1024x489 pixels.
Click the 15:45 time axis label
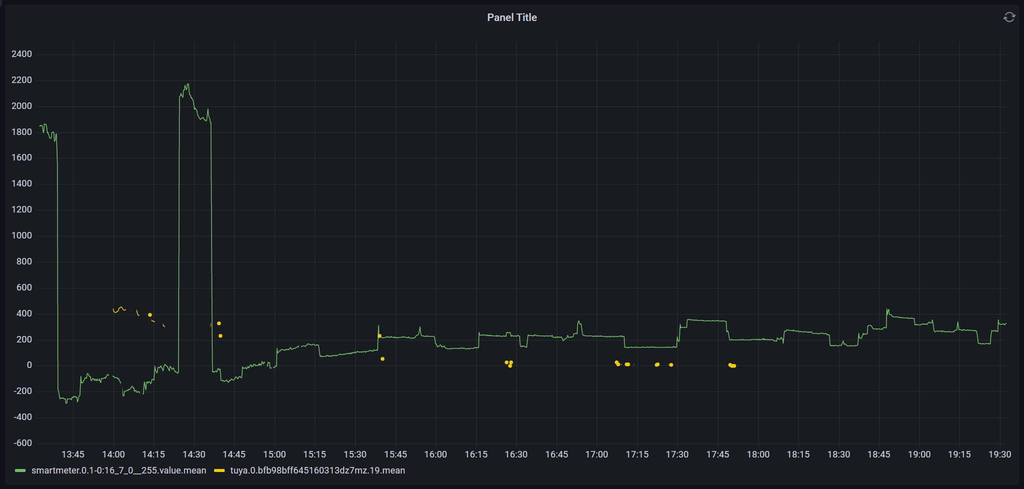tap(396, 454)
